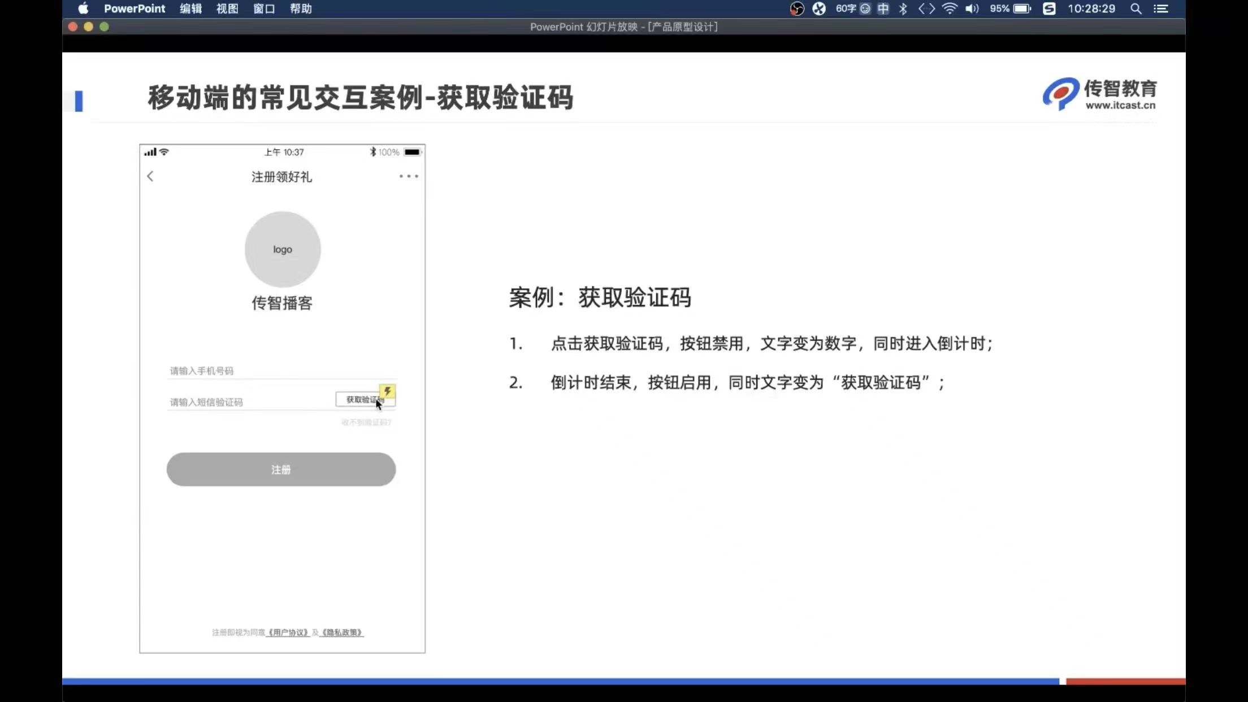Click the yellow lightning interaction marker
This screenshot has width=1248, height=702.
coord(388,391)
